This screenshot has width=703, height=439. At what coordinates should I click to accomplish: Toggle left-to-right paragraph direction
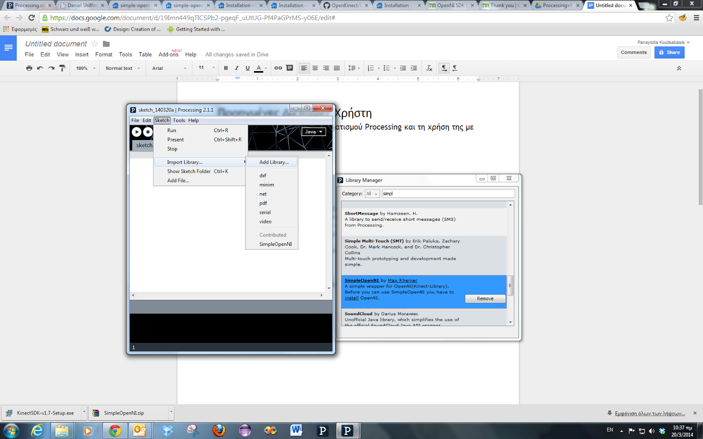pyautogui.click(x=444, y=68)
